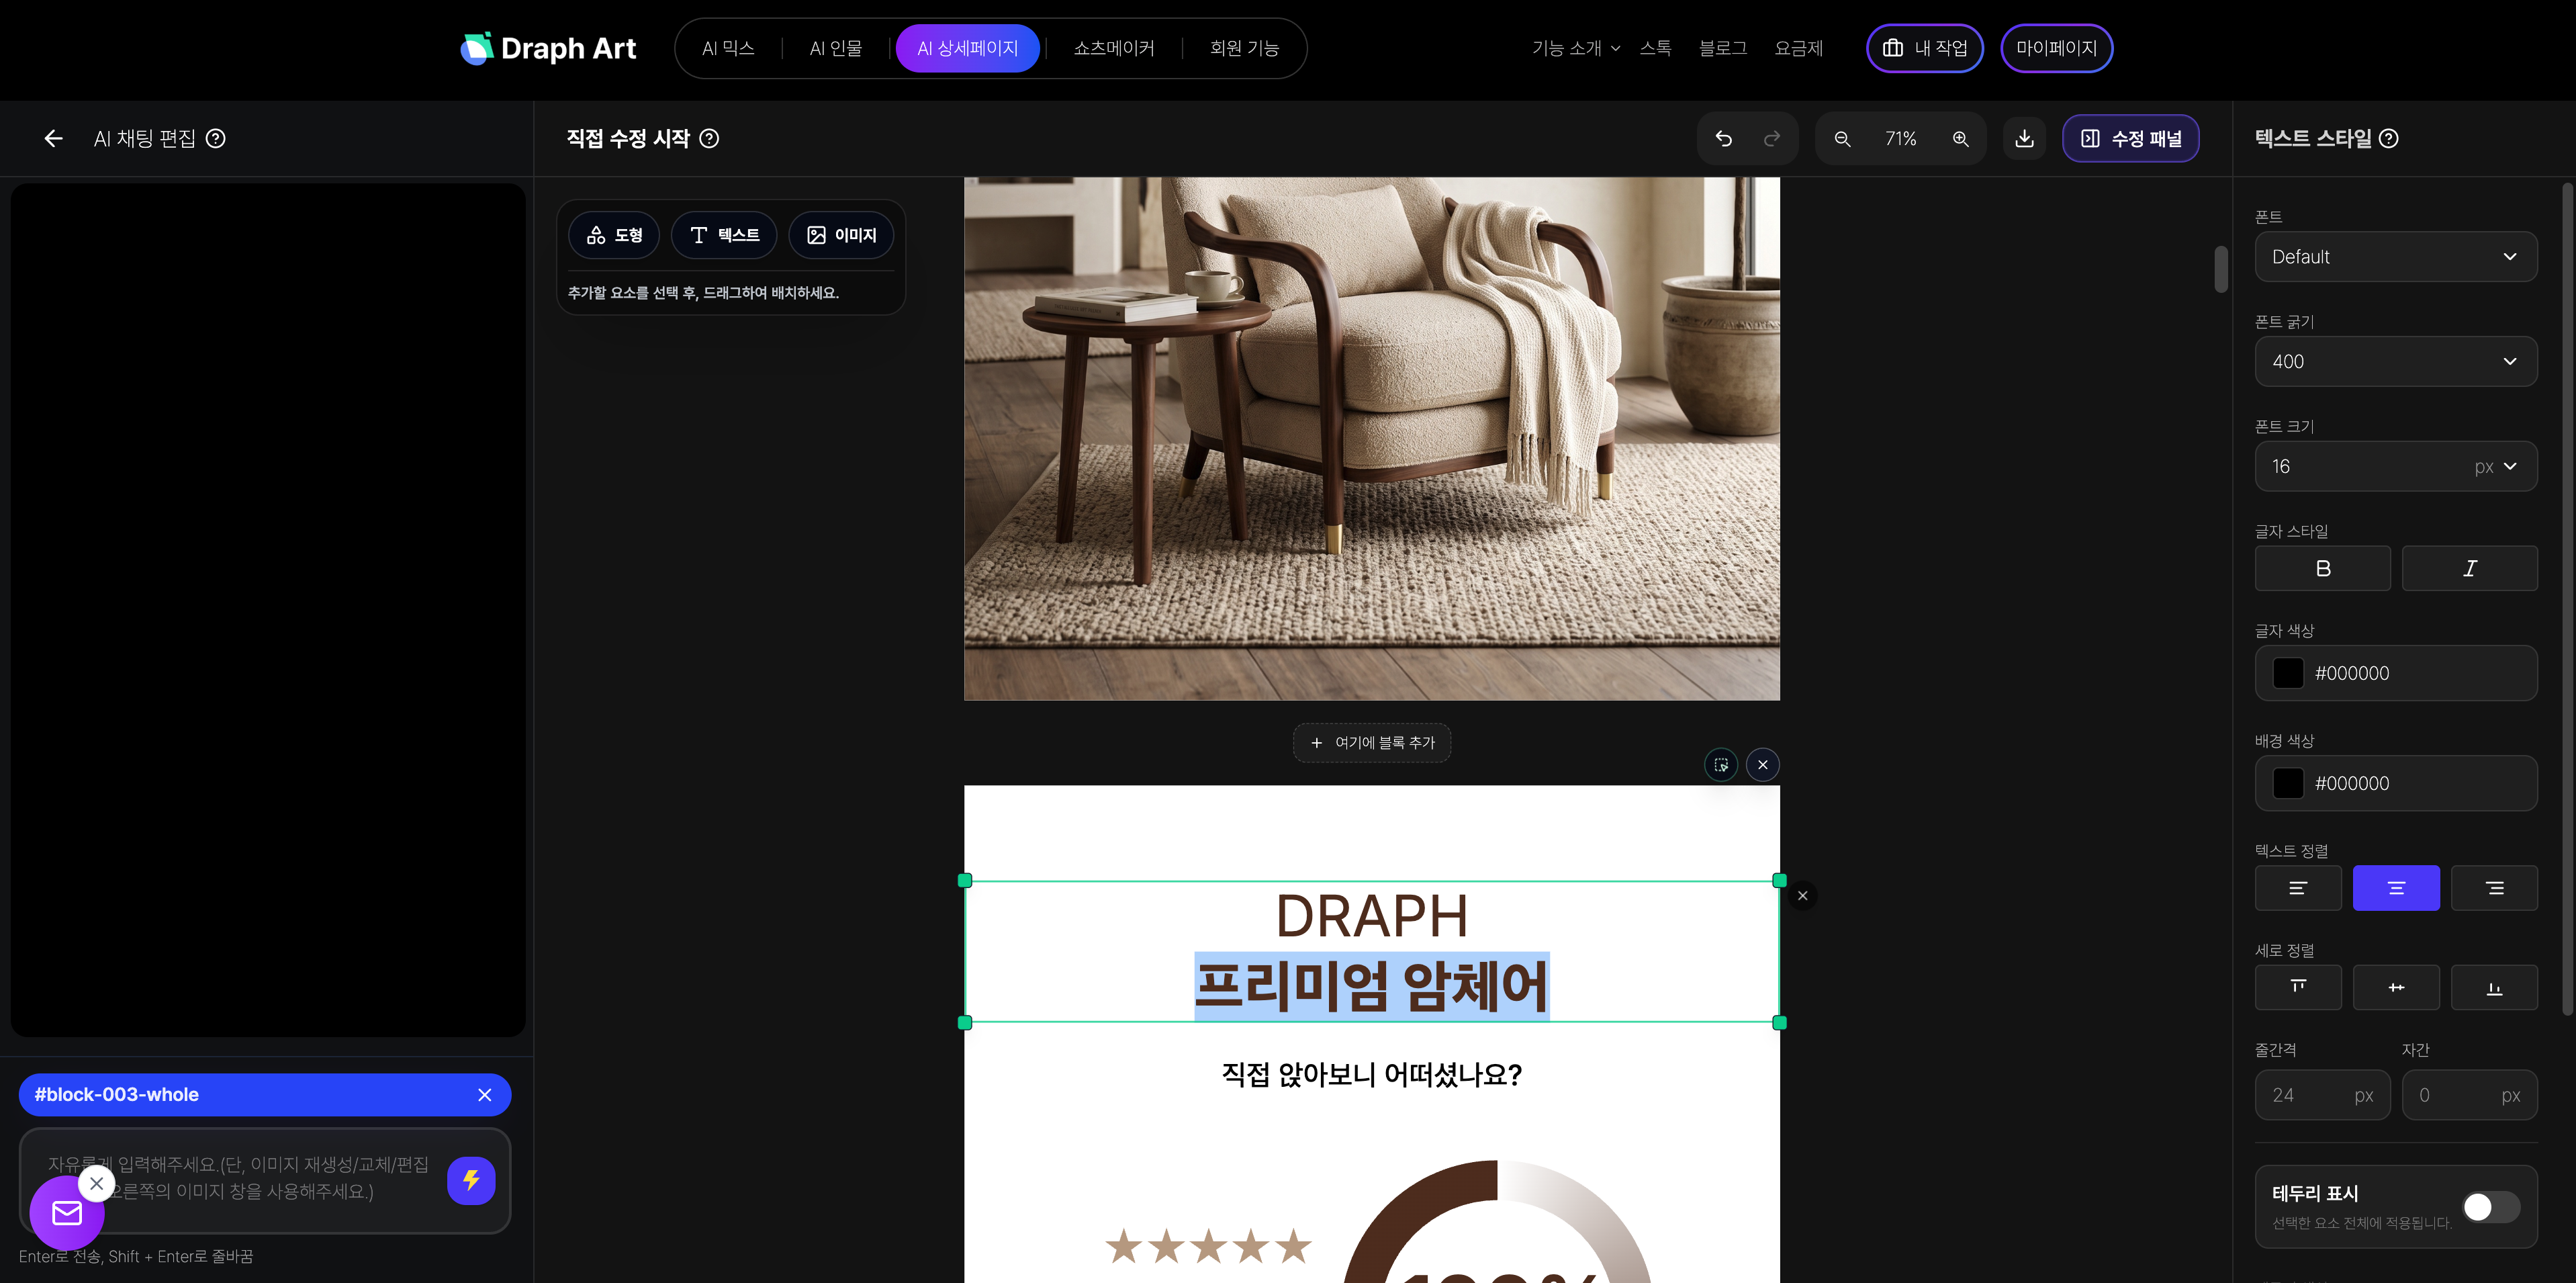Click the right panel scrollbar
This screenshot has height=1283, width=2576.
[2567, 600]
